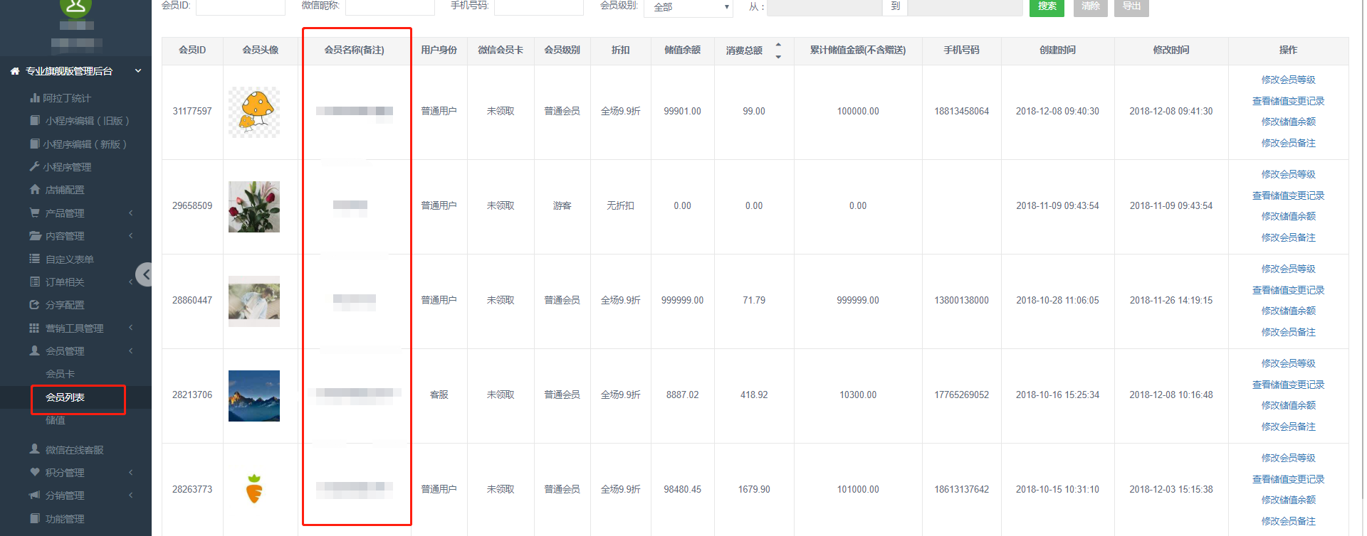Click the green 搜索 button

(x=1047, y=6)
